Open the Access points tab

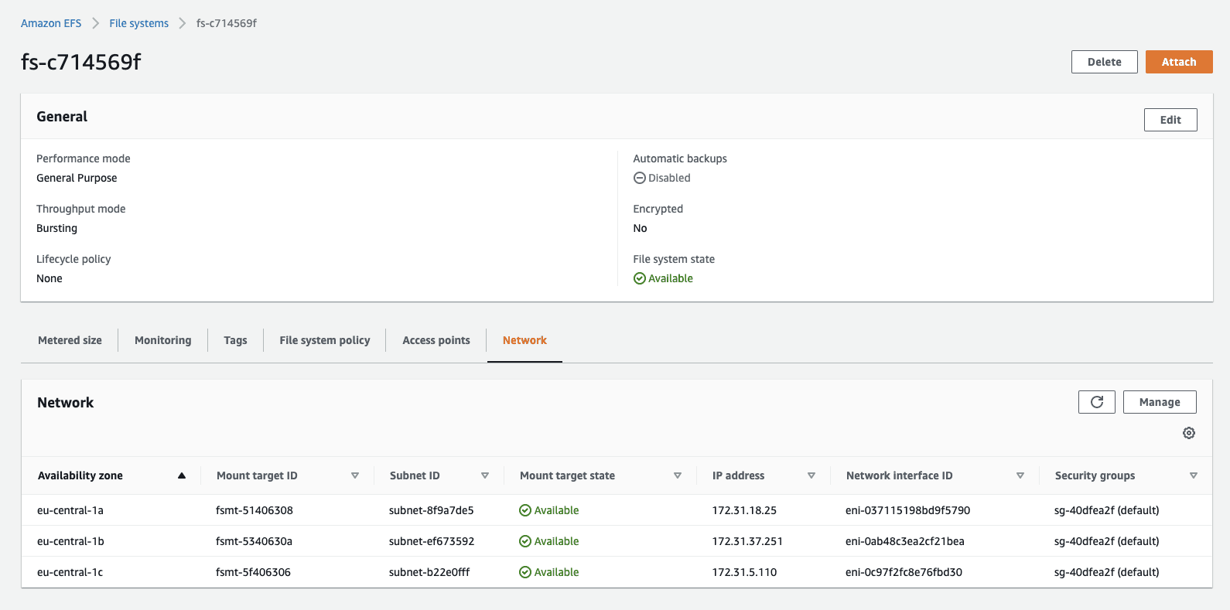click(436, 340)
